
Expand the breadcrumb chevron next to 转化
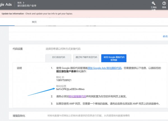[24, 3]
